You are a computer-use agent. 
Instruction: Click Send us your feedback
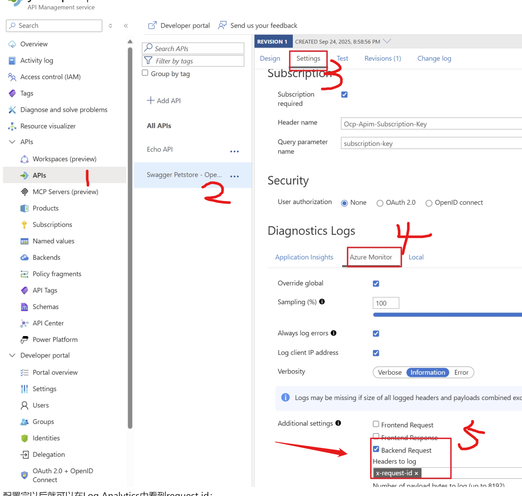[258, 26]
